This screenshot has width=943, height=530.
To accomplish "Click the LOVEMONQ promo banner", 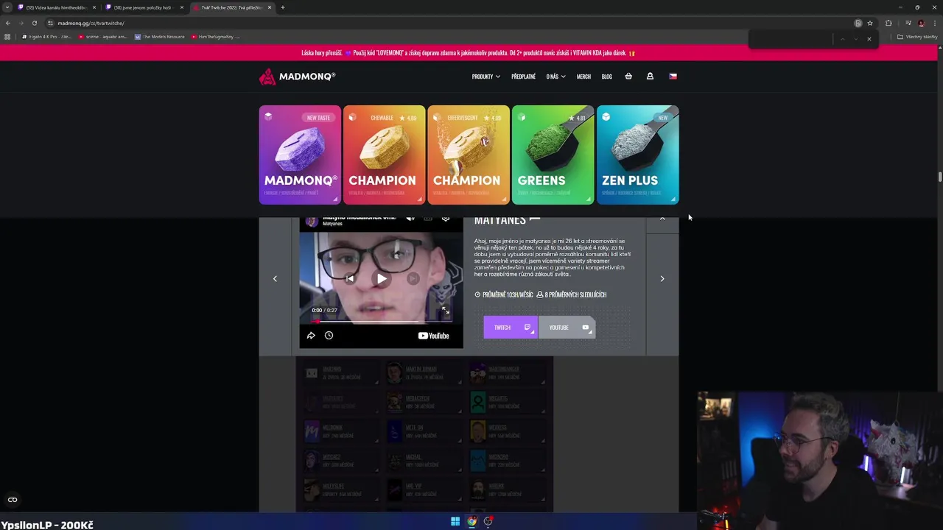I will point(468,53).
